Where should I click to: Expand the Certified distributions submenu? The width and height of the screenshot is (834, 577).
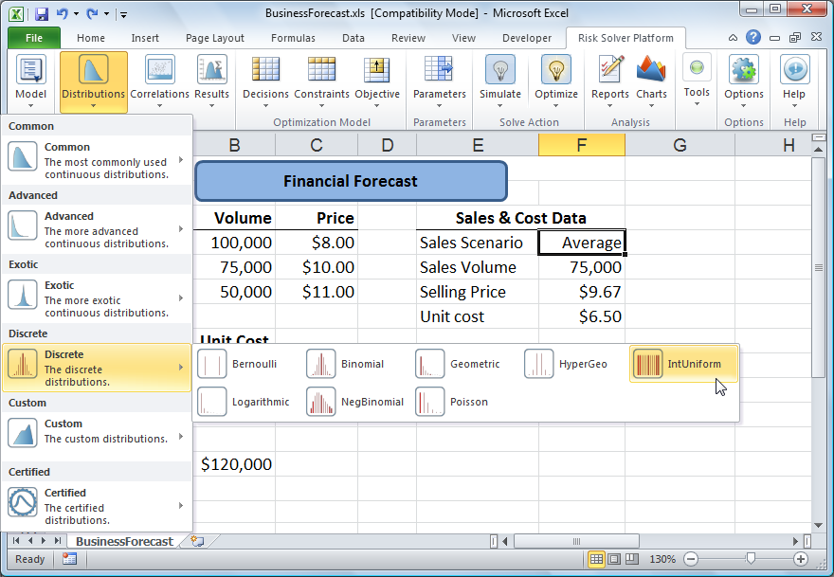(97, 505)
